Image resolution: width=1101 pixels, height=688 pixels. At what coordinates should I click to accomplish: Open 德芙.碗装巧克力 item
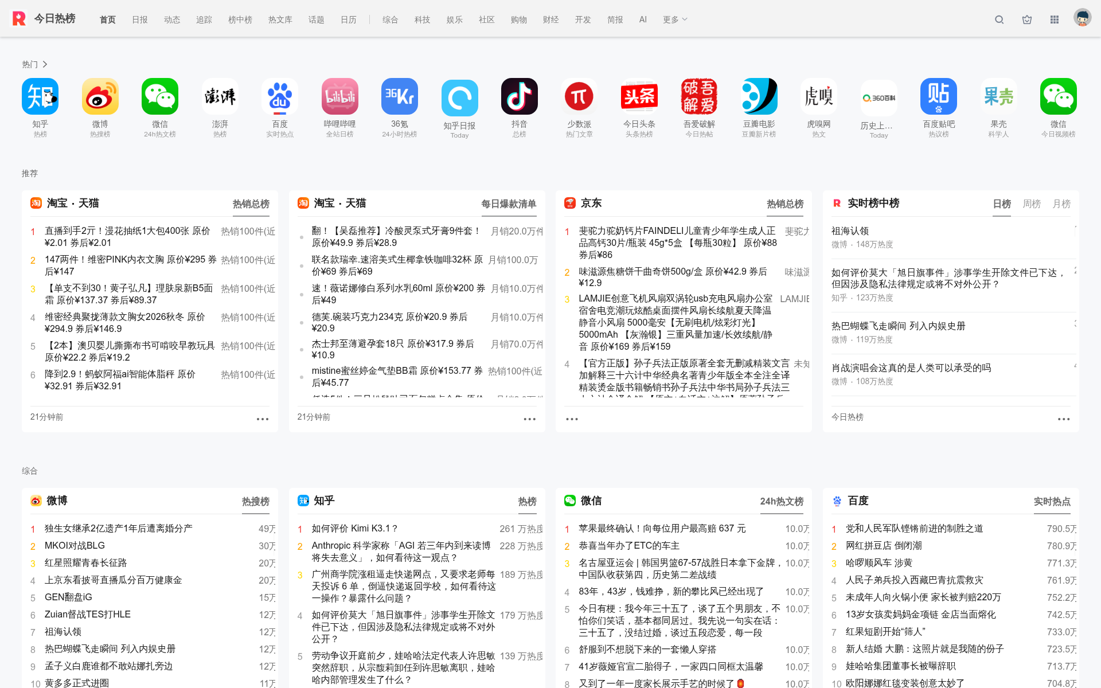pyautogui.click(x=389, y=323)
